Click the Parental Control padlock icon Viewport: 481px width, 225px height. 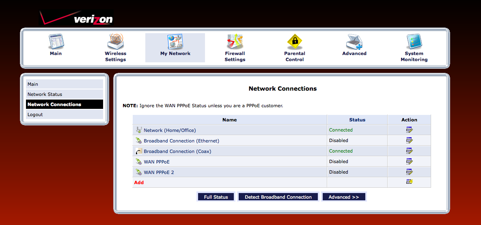[295, 42]
